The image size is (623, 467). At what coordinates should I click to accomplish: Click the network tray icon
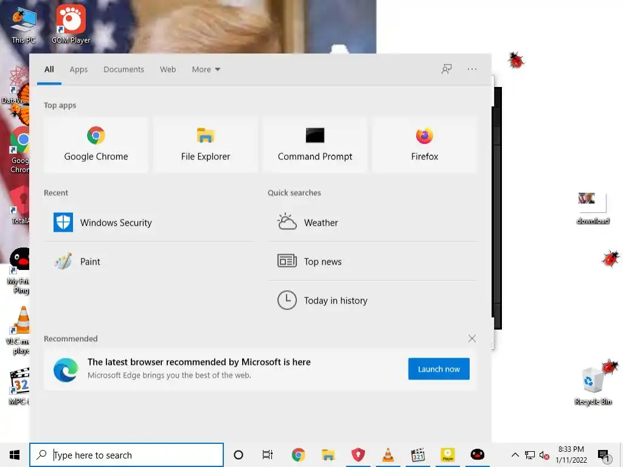tap(530, 455)
